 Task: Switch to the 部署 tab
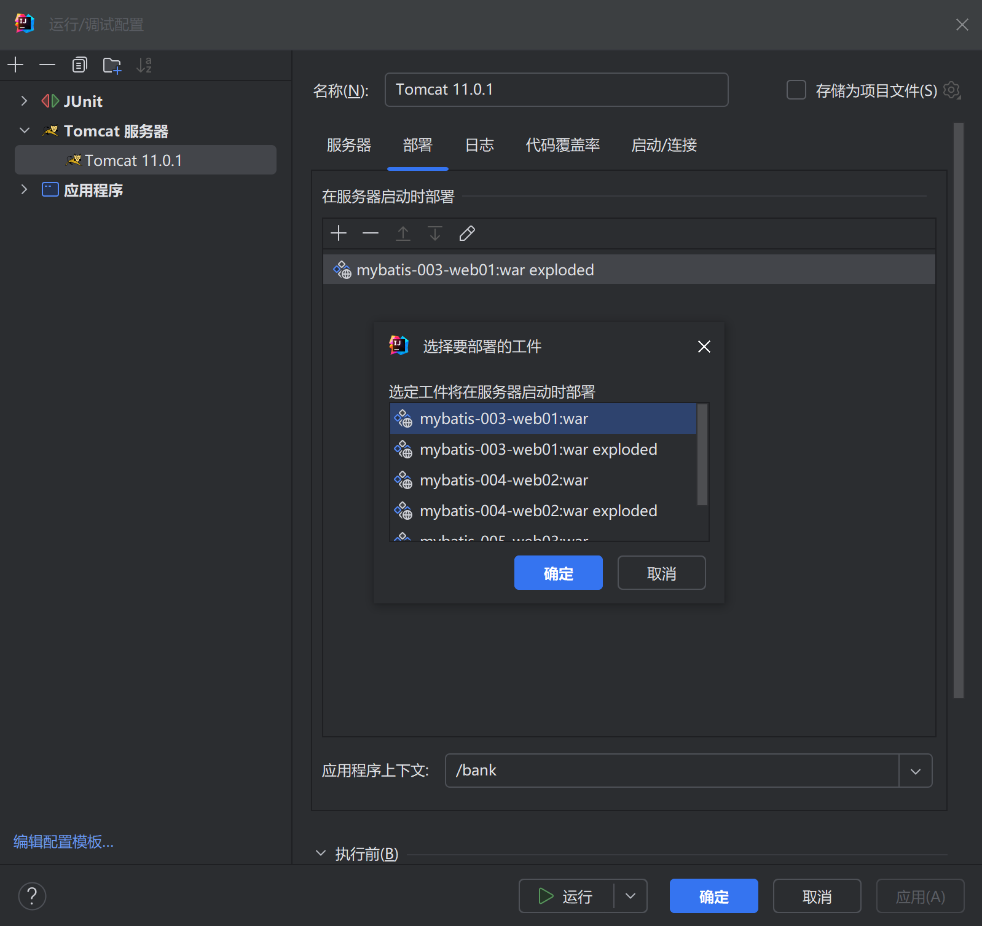pyautogui.click(x=418, y=146)
